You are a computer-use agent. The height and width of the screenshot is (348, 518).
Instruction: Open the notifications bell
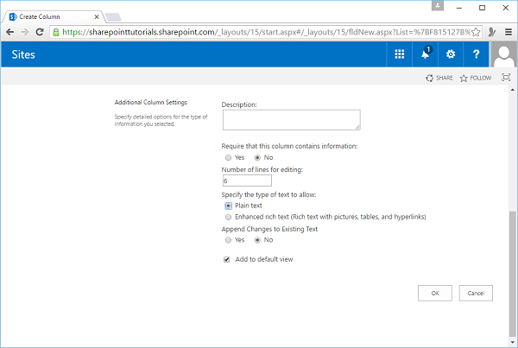(x=425, y=54)
